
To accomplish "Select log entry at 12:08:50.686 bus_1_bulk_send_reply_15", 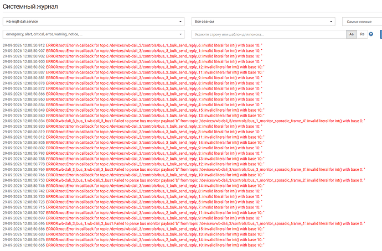I will pyautogui.click(x=133, y=229).
